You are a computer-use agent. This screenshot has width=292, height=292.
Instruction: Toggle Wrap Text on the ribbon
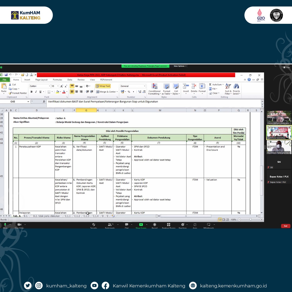click(x=103, y=86)
